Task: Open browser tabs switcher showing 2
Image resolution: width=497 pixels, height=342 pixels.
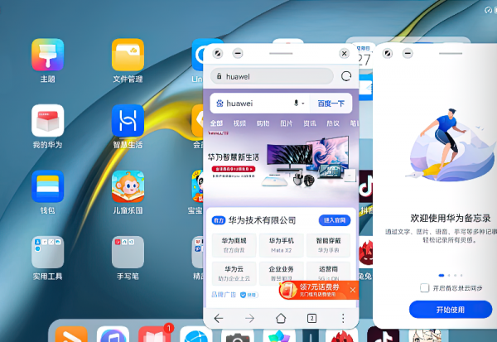Action: pos(312,318)
